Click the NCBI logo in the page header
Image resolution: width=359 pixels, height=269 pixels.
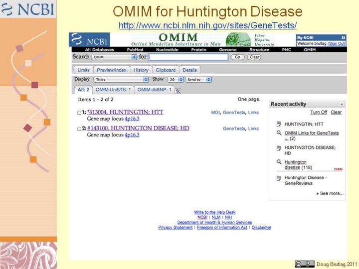[x=90, y=40]
